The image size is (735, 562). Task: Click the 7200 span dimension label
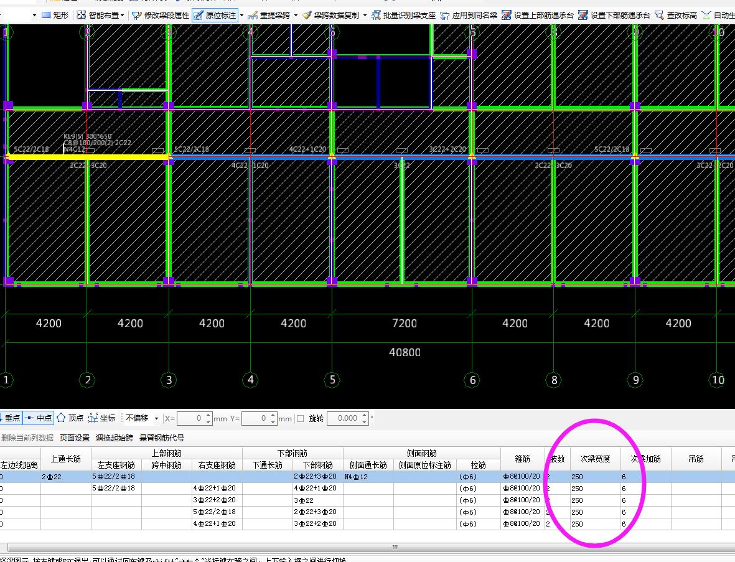coord(404,324)
